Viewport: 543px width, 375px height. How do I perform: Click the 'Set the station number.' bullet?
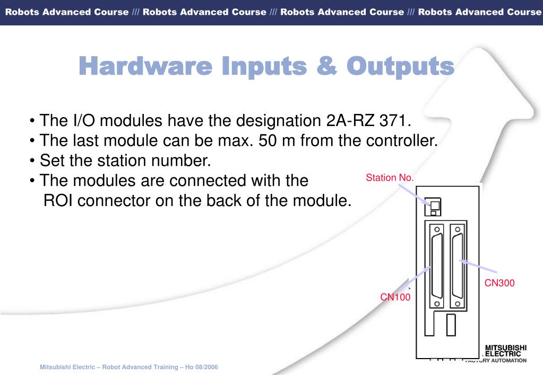click(x=120, y=160)
